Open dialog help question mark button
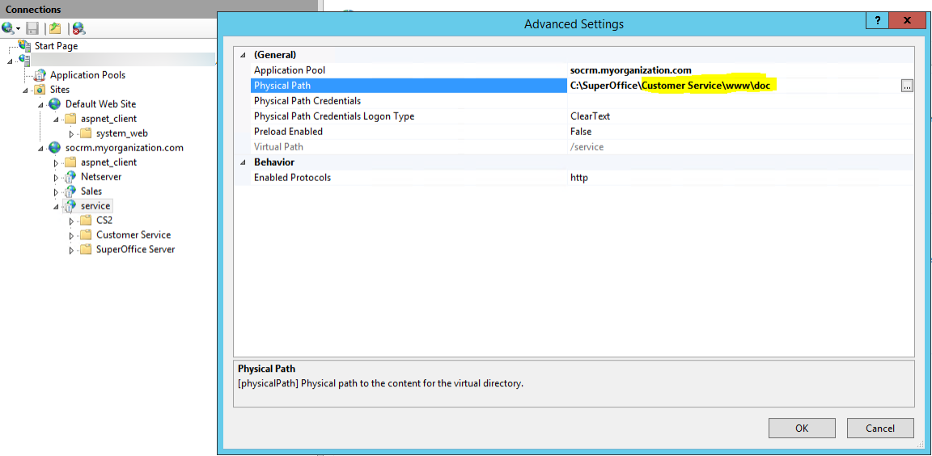This screenshot has width=932, height=456. (878, 22)
